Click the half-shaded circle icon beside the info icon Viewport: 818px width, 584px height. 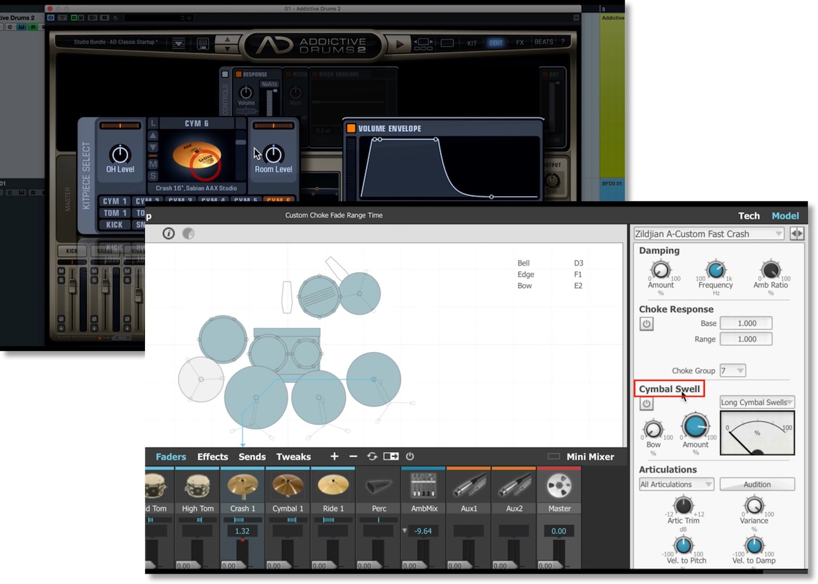(x=188, y=233)
